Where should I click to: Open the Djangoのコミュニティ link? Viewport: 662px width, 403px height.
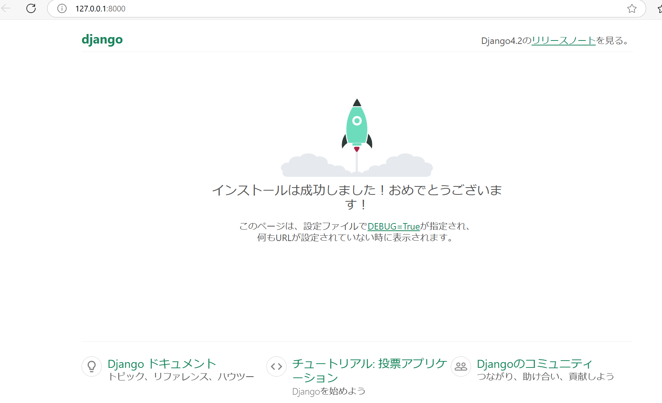click(534, 364)
